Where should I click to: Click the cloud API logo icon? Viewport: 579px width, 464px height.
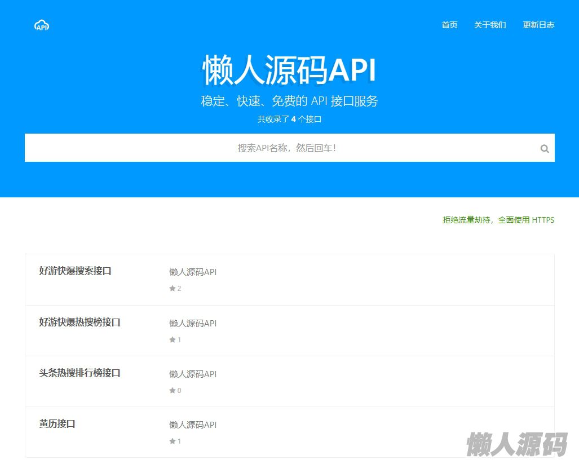point(42,25)
